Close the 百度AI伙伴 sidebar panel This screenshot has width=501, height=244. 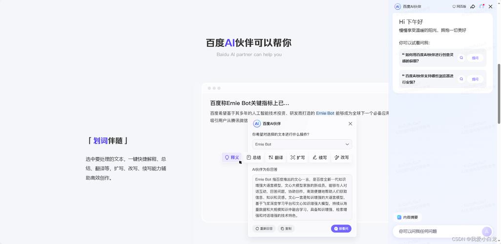click(490, 6)
